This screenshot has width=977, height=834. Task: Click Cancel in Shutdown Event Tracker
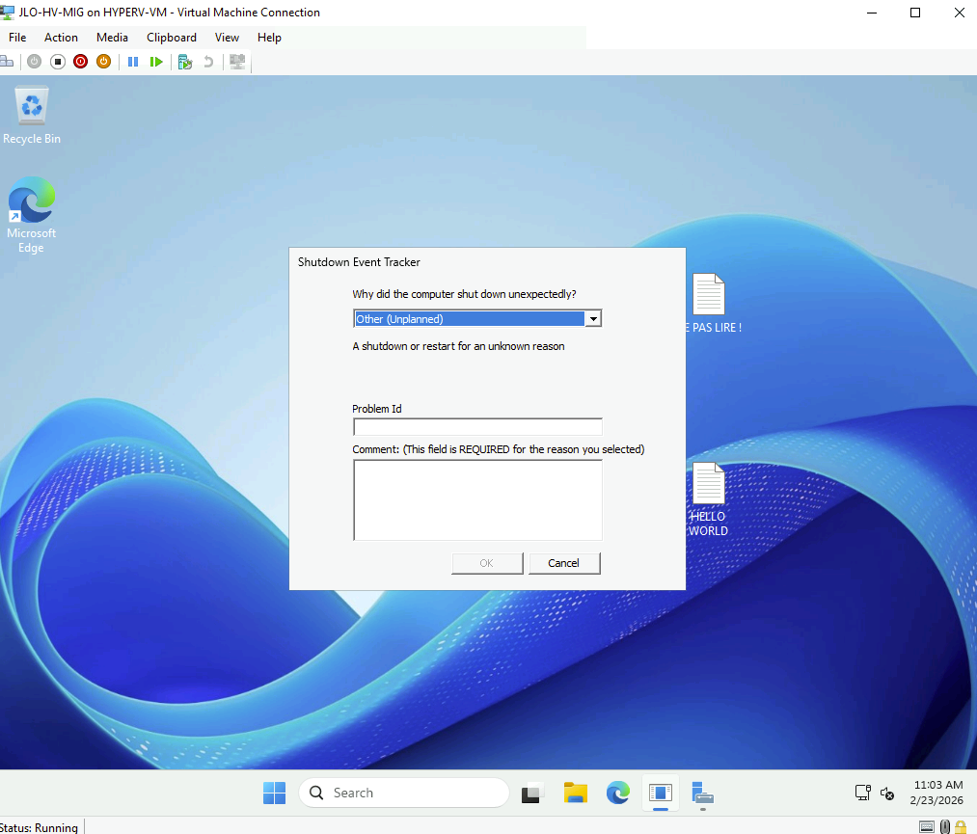click(x=564, y=563)
